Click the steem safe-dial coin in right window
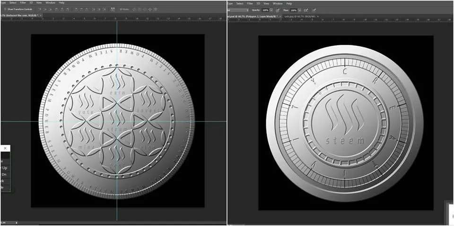The height and width of the screenshot is (226, 454). 345,123
